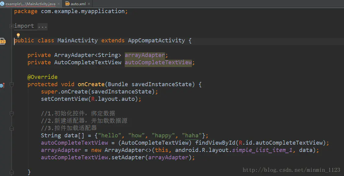Click com.example.myapplication package name

point(83,11)
